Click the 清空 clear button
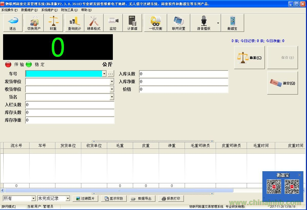The width and height of the screenshot is (307, 210). point(283,83)
